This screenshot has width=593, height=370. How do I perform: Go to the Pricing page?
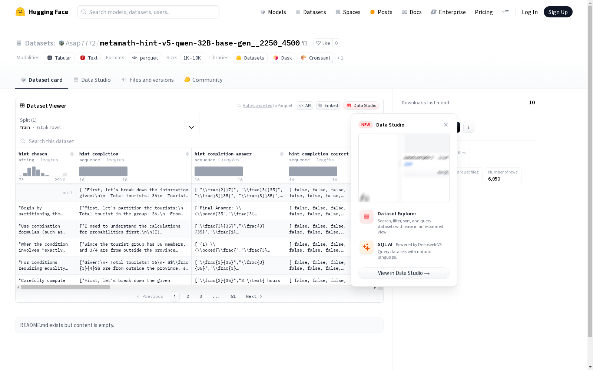(484, 12)
